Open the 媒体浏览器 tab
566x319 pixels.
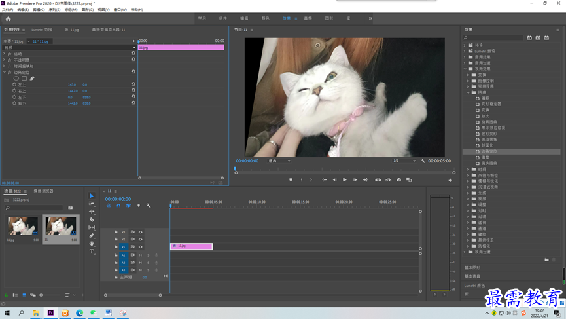coord(43,191)
